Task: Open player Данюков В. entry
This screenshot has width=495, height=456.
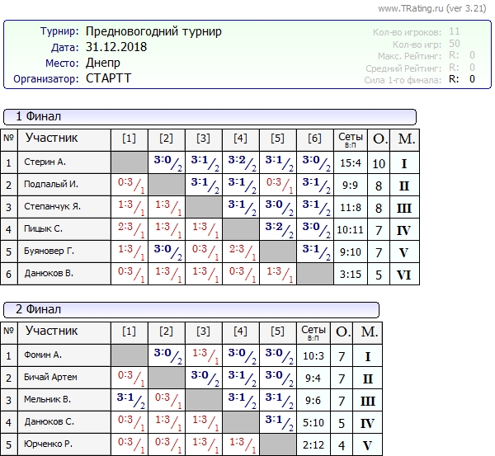Action: (x=48, y=274)
